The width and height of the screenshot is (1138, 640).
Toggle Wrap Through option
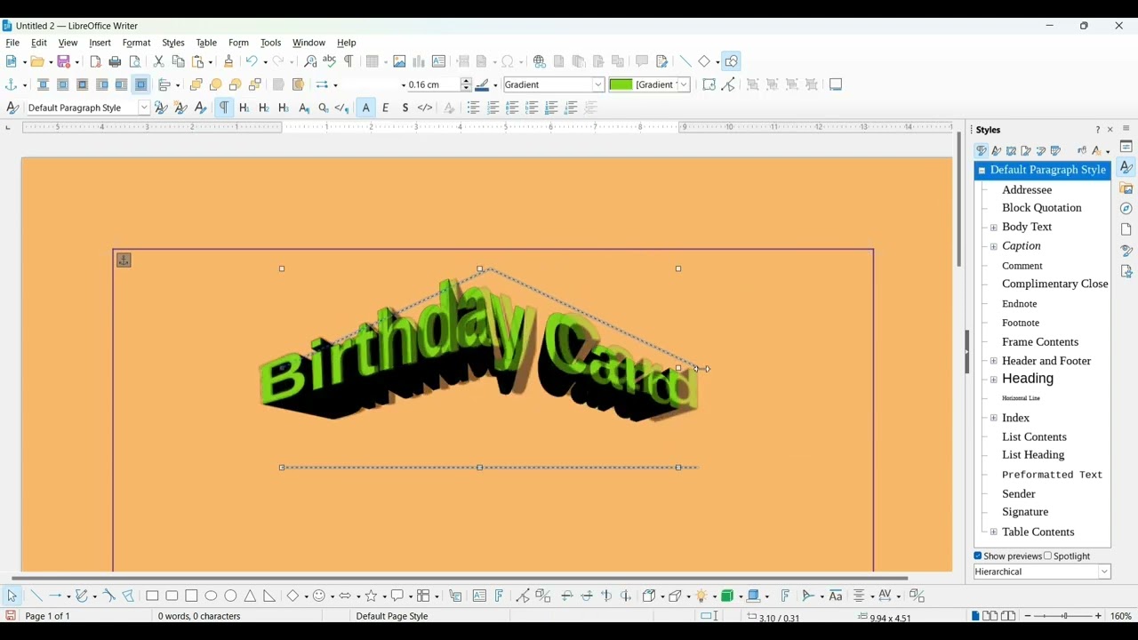(x=141, y=84)
